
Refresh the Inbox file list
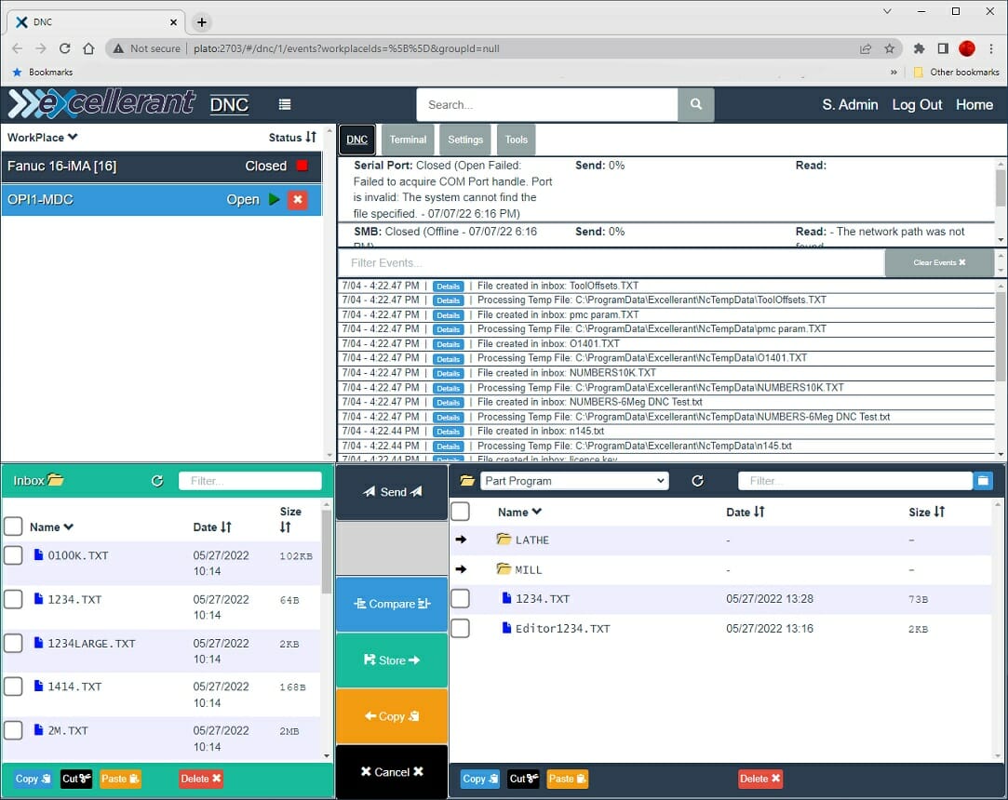tap(157, 481)
